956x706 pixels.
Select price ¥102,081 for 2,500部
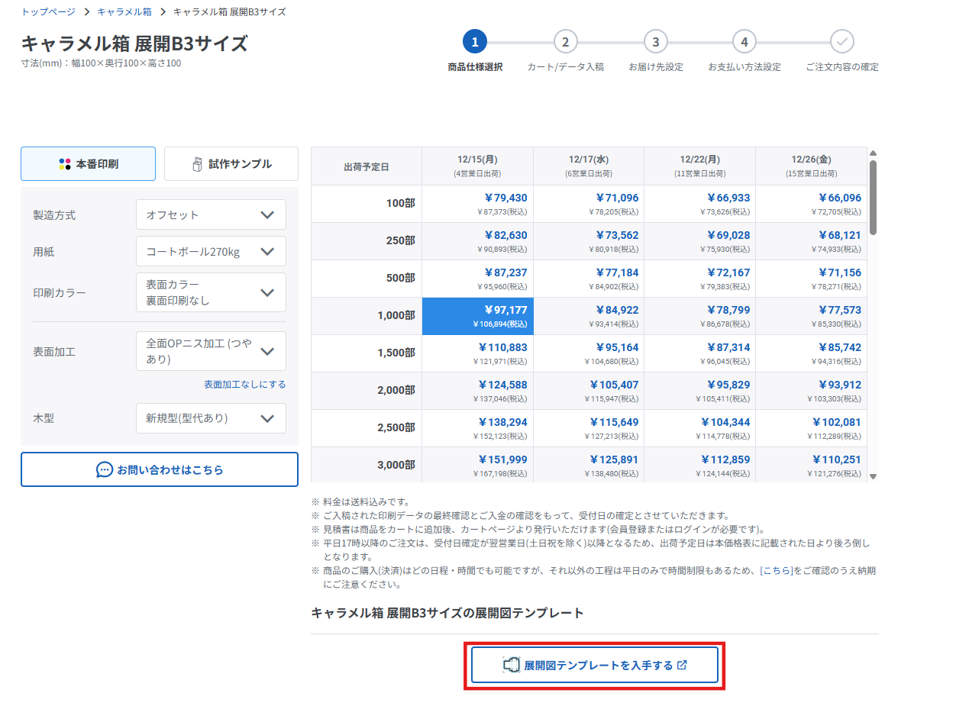pos(812,428)
